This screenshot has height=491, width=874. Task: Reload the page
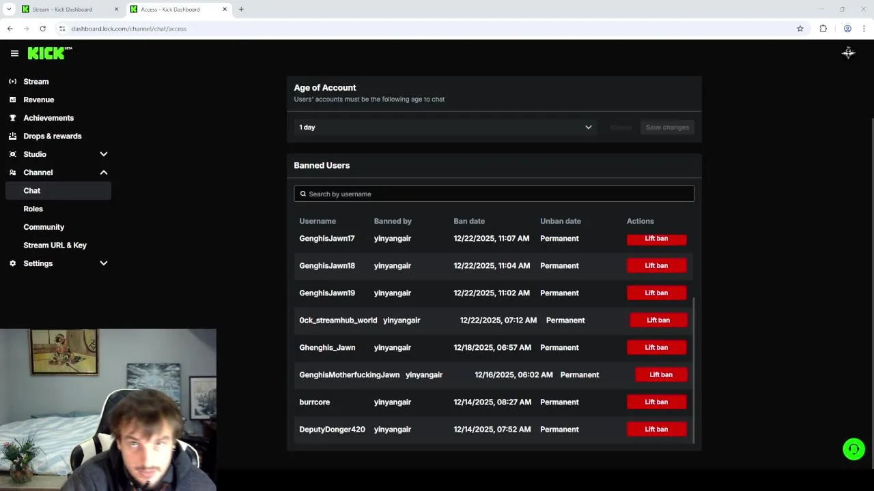pyautogui.click(x=42, y=29)
